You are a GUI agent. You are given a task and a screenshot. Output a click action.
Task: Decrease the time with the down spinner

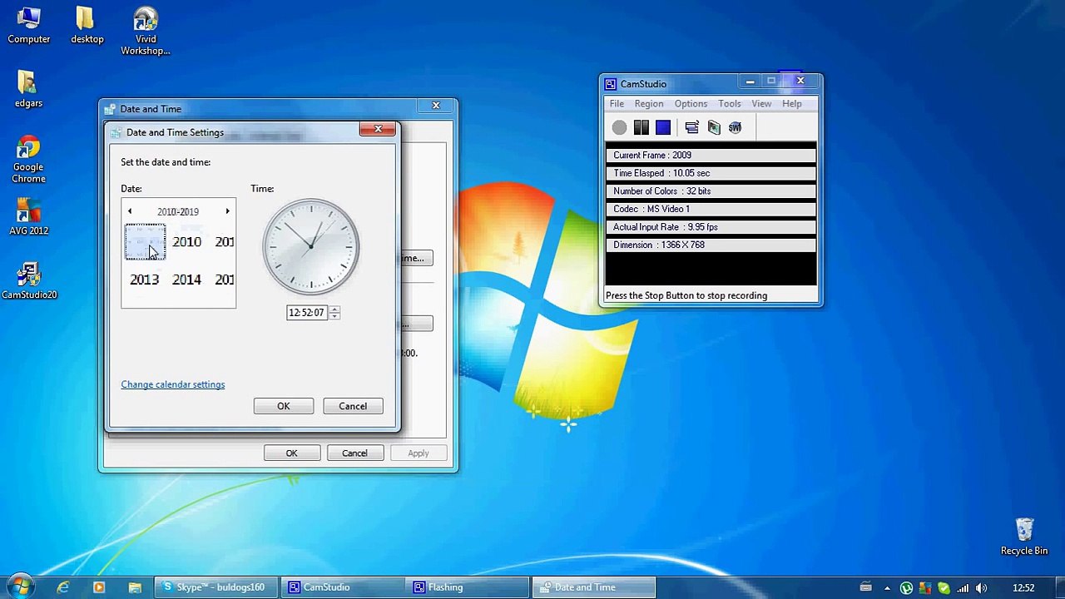(334, 316)
